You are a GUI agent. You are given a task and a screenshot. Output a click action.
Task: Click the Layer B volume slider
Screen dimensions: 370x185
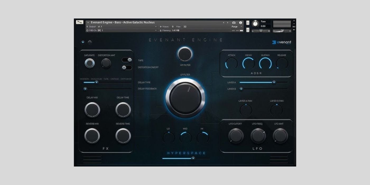tap(240, 89)
